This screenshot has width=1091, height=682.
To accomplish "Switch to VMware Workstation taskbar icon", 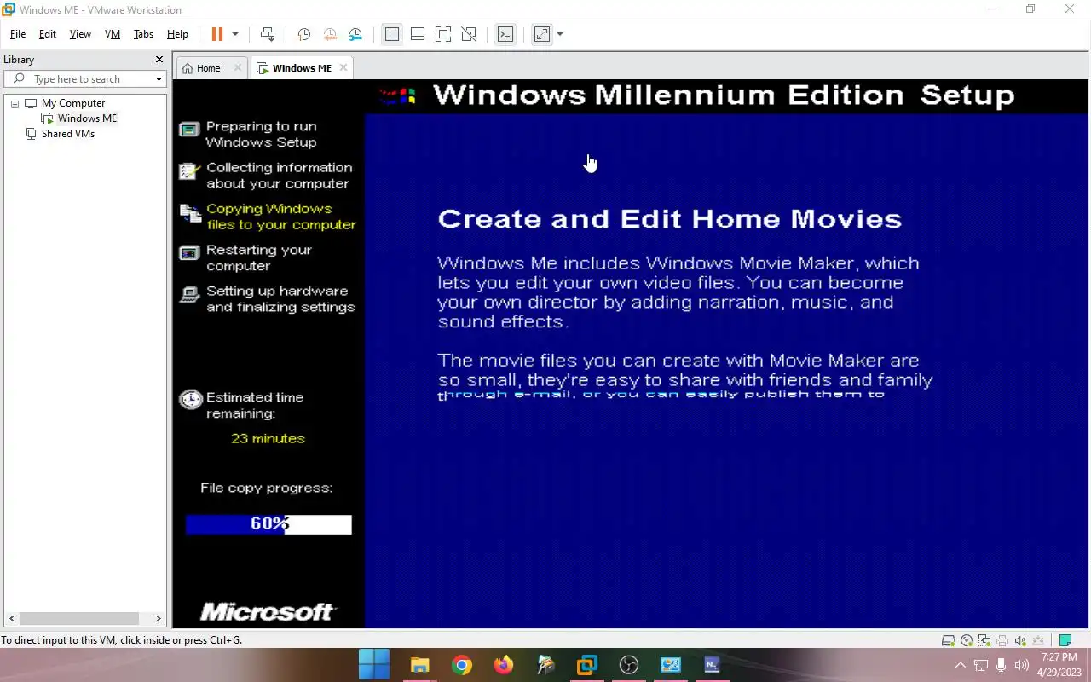I will click(x=586, y=665).
